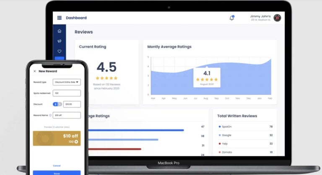Image resolution: width=322 pixels, height=175 pixels.
Task: Open the megaphone marketing sidebar icon
Action: click(x=60, y=41)
